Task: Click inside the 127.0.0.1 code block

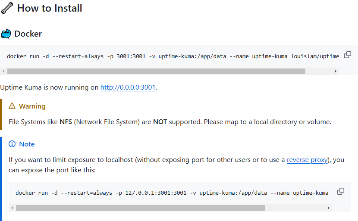Action: tap(173, 193)
